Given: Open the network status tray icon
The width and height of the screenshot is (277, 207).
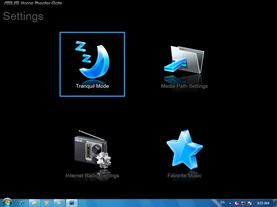Looking at the screenshot, I should point(243,203).
